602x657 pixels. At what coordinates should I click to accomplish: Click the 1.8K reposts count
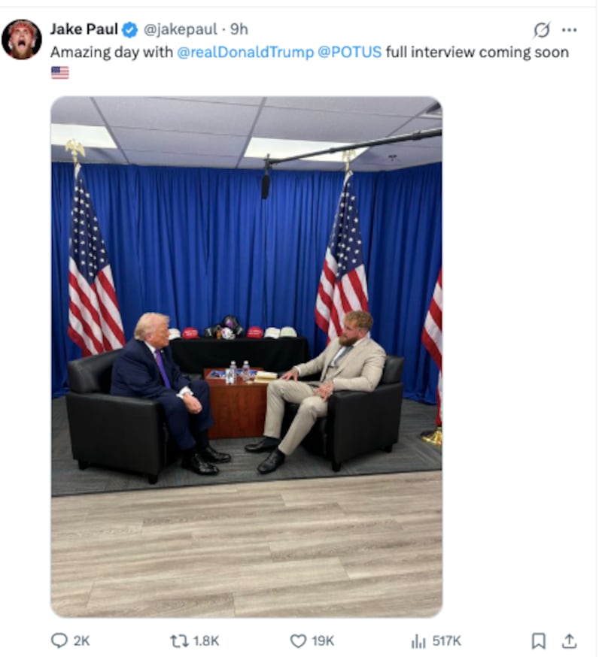point(206,640)
